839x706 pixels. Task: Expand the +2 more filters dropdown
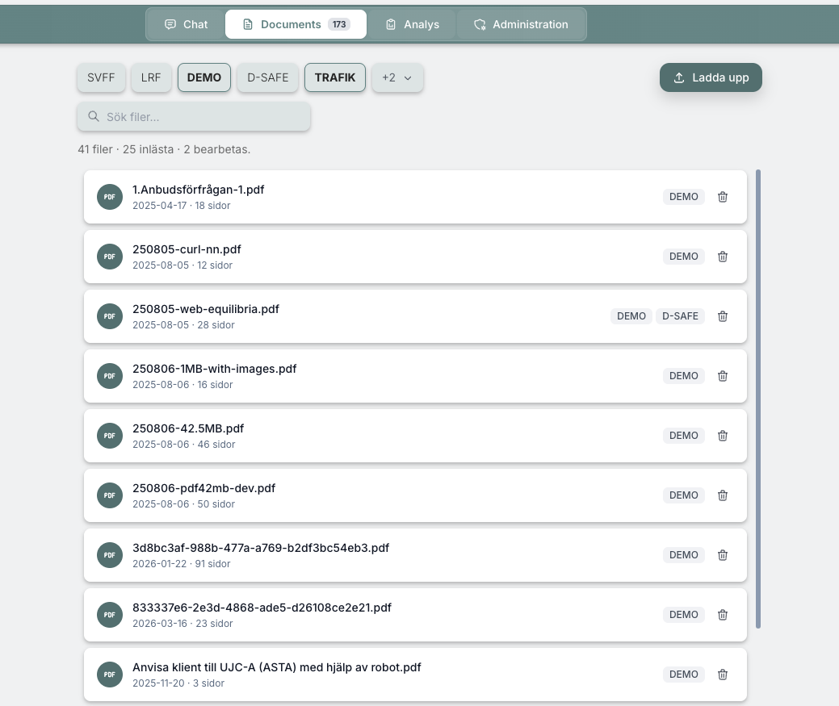[397, 77]
